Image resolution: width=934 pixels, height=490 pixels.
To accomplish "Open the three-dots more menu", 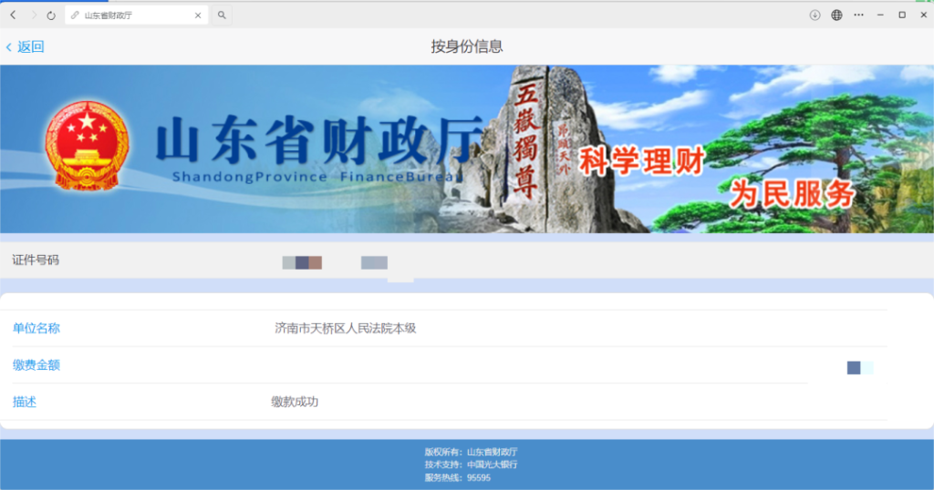I will pyautogui.click(x=858, y=15).
